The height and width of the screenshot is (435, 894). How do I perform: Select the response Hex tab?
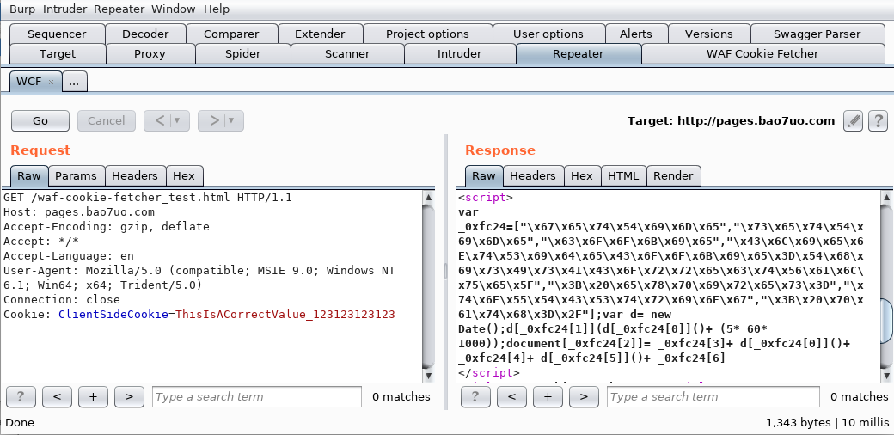(582, 175)
